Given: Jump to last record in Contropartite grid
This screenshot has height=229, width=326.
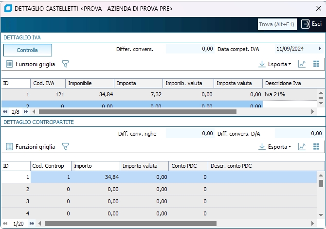Looking at the screenshot, I should coord(32,224).
